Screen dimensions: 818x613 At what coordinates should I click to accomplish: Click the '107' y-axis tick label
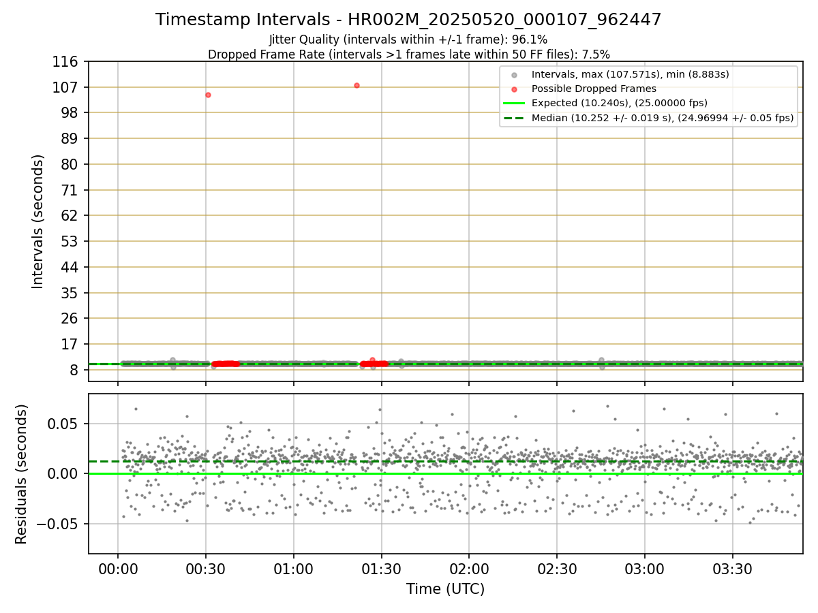pos(67,87)
